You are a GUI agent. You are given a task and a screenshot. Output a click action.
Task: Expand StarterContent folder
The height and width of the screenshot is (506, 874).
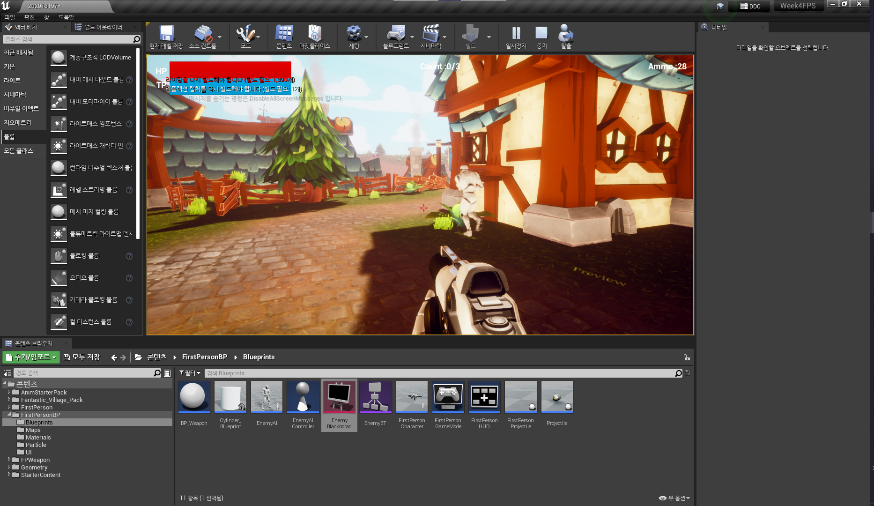tap(9, 475)
